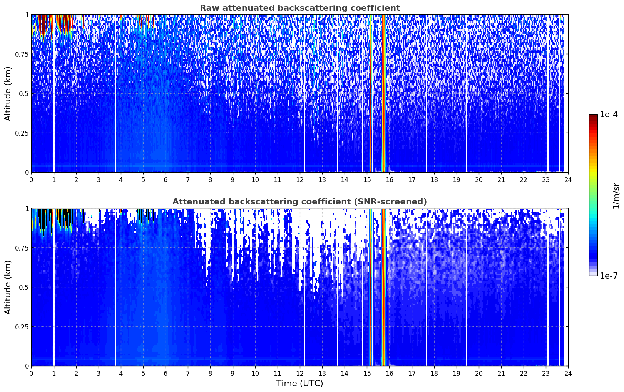Click hour 0 tick on top plot
624x392 pixels.
coord(32,179)
